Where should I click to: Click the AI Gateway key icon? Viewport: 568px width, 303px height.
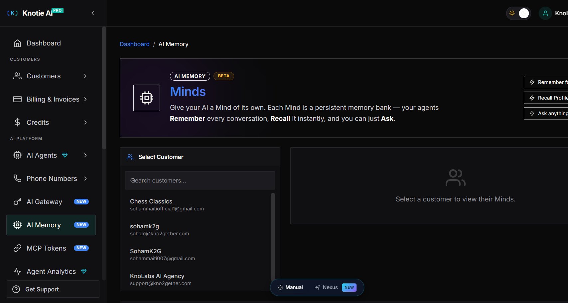[x=17, y=202]
